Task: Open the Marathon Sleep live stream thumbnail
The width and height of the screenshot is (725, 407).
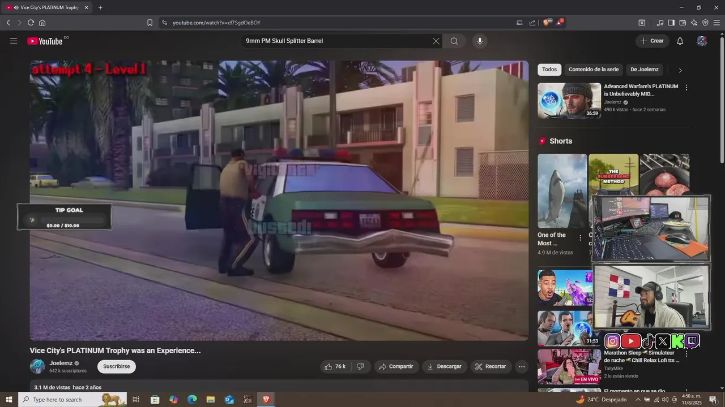Action: coord(569,366)
